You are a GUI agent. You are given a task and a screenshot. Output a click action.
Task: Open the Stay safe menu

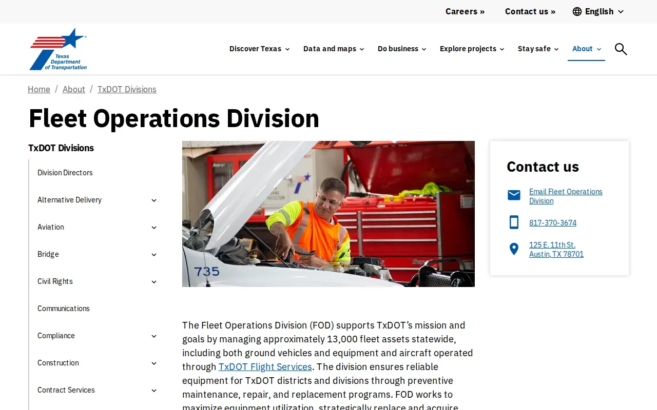(538, 49)
